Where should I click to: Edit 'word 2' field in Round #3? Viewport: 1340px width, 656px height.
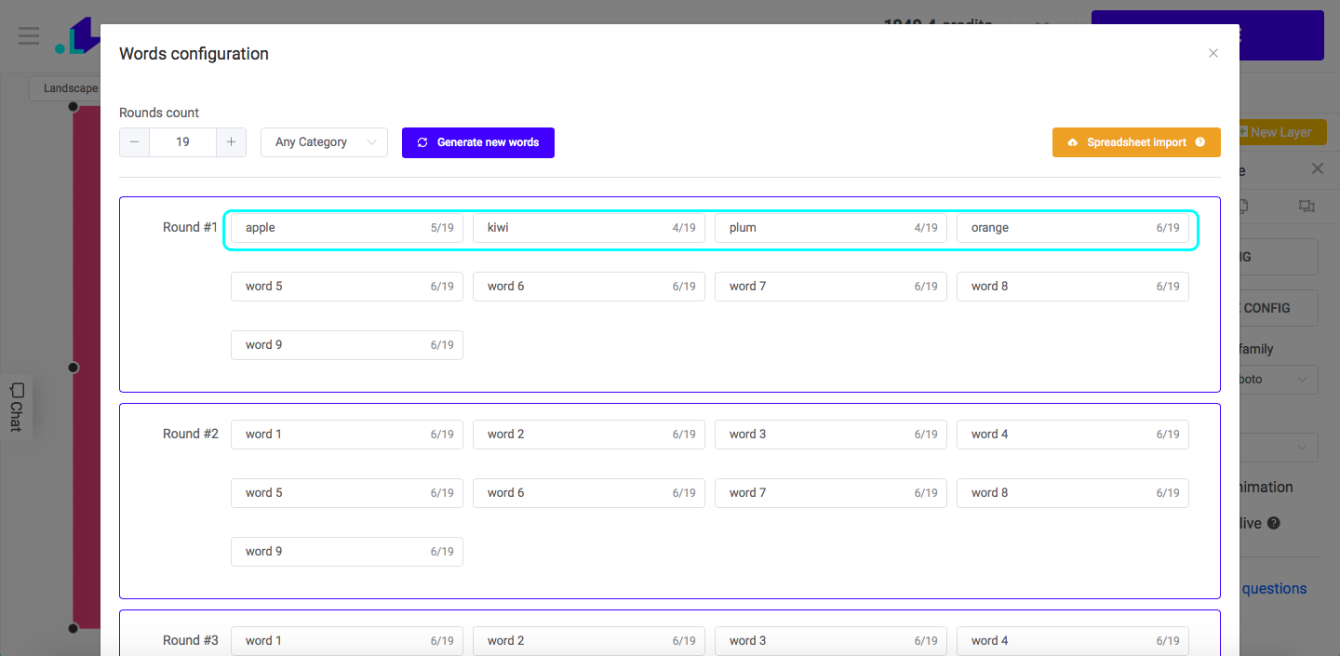(x=589, y=641)
